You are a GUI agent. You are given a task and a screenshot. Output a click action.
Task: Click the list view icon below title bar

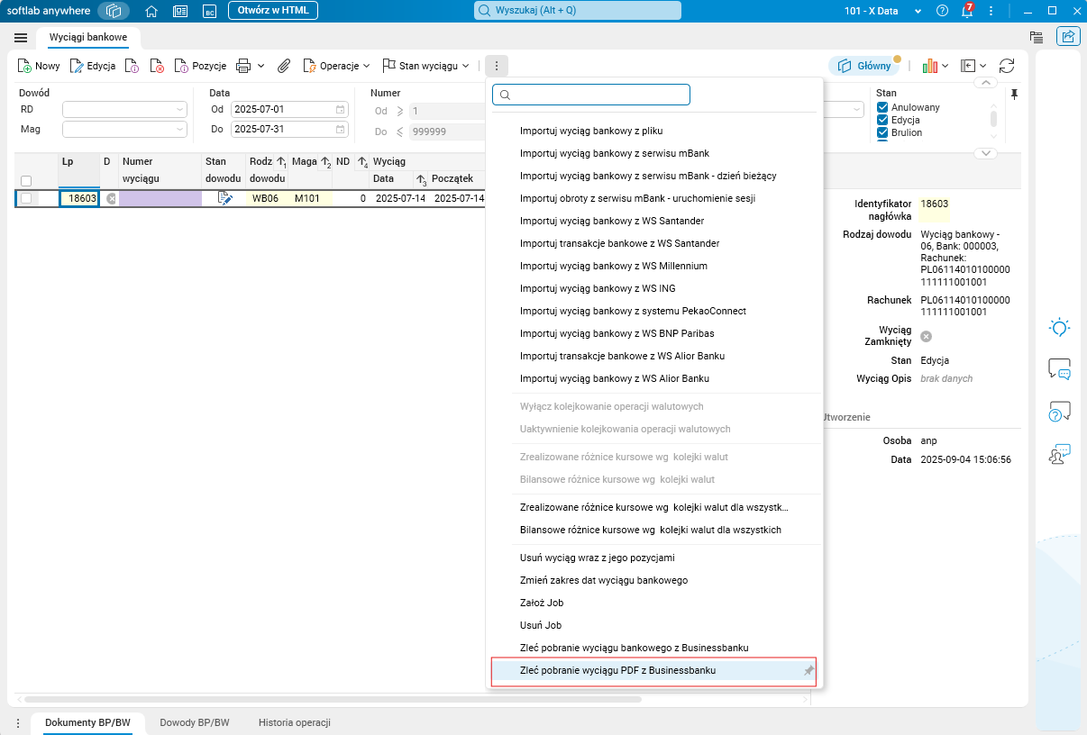pos(1037,37)
